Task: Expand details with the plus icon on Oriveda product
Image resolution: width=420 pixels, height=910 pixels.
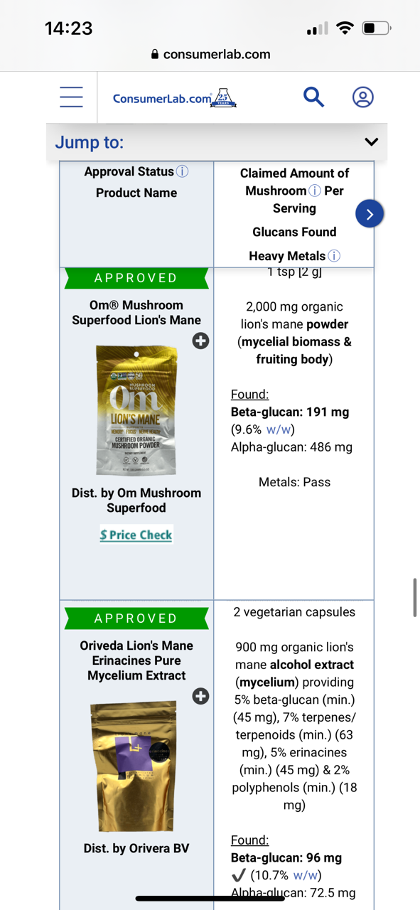Action: click(x=200, y=697)
